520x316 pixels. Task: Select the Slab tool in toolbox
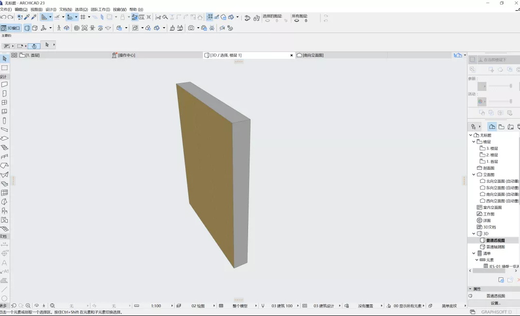pyautogui.click(x=4, y=139)
